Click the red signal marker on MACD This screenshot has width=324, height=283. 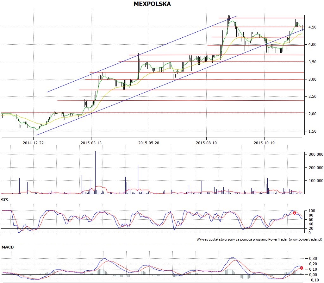coord(302,268)
